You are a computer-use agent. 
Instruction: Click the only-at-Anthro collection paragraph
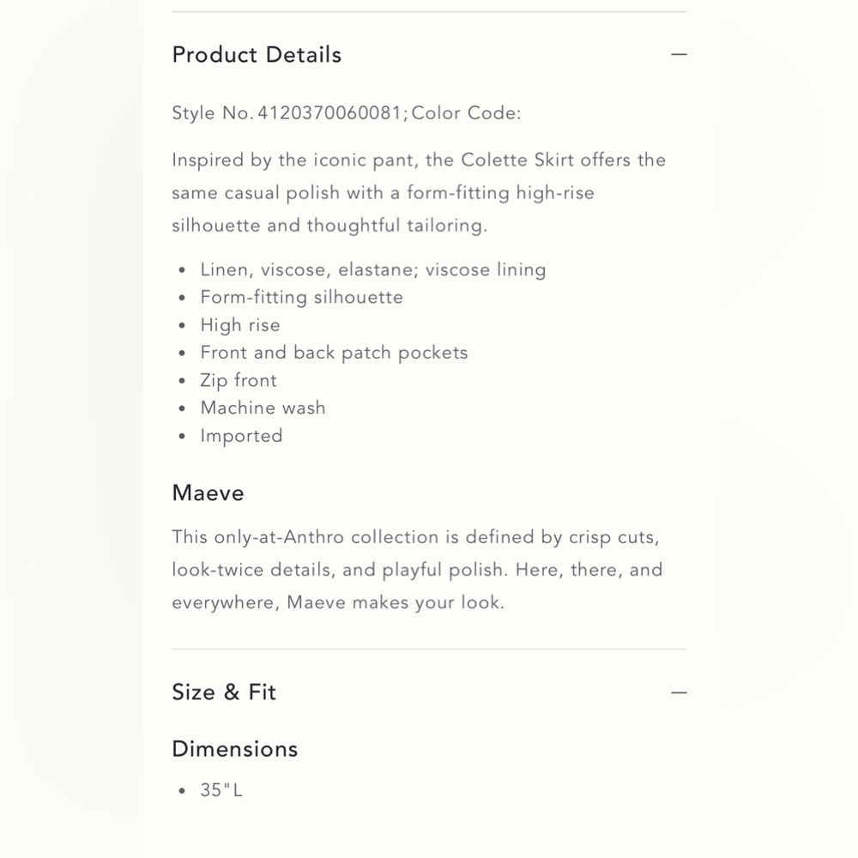pos(417,570)
